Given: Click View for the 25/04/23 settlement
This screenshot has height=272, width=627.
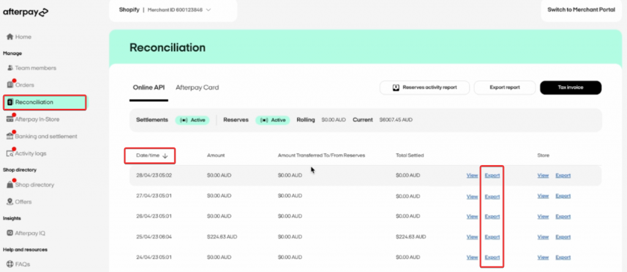Looking at the screenshot, I should [472, 237].
